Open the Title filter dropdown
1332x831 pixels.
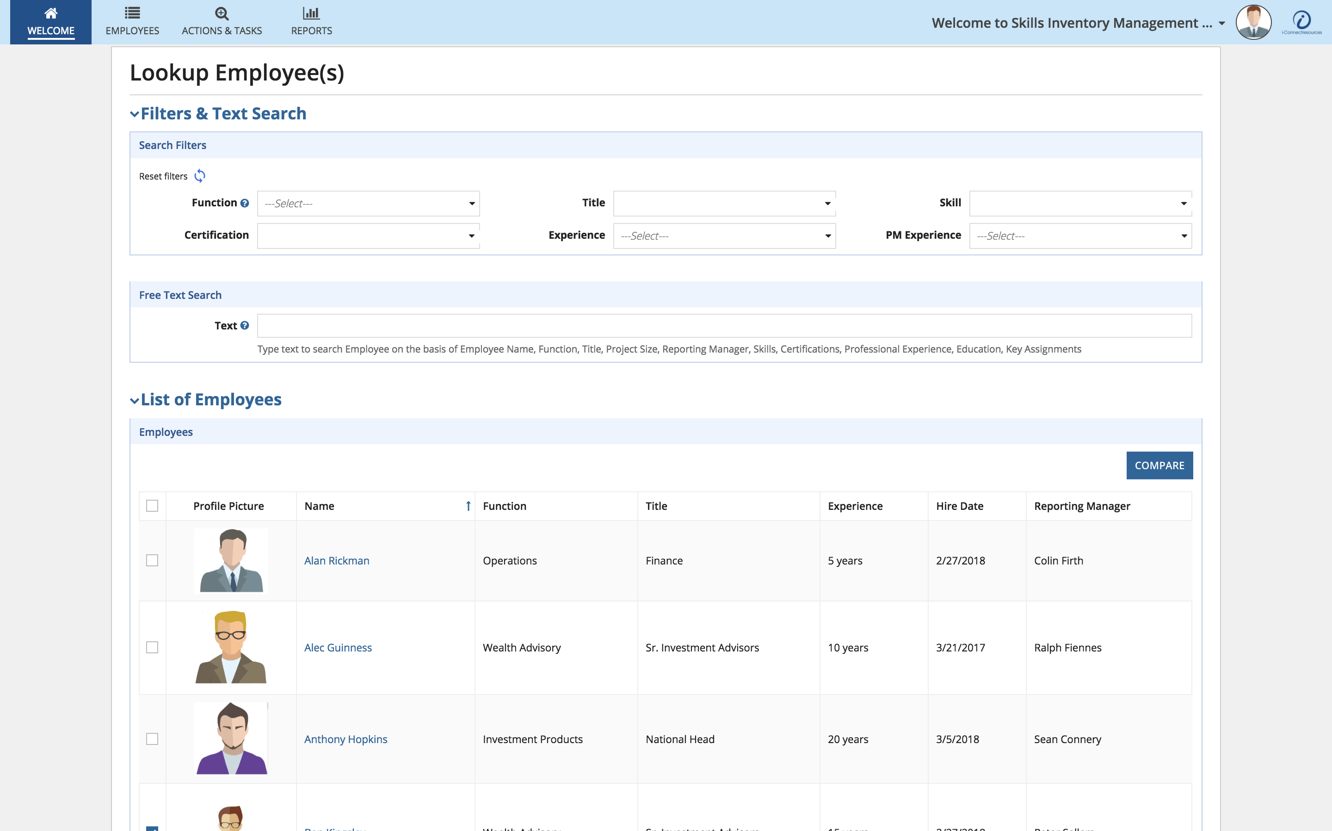(724, 203)
